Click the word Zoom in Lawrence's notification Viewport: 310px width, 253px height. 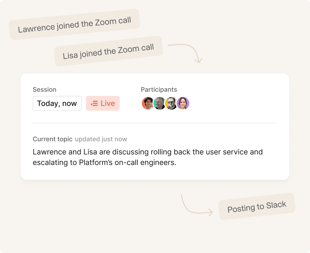(105, 22)
